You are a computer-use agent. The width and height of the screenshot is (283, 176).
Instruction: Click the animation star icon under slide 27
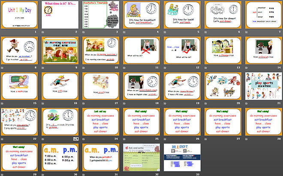[x=206, y=139]
